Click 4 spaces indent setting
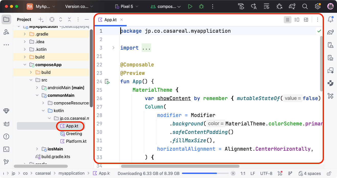The image size is (337, 178). coord(310,173)
